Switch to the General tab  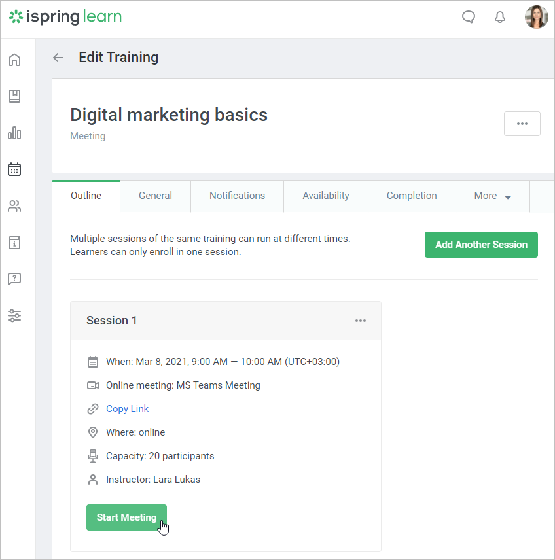pos(155,196)
